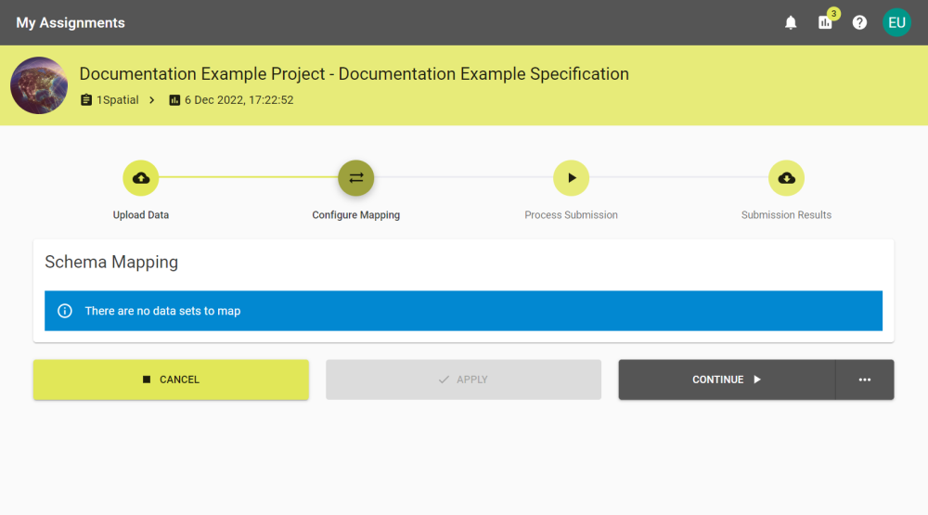
Task: Open the help question mark icon
Action: click(x=859, y=22)
